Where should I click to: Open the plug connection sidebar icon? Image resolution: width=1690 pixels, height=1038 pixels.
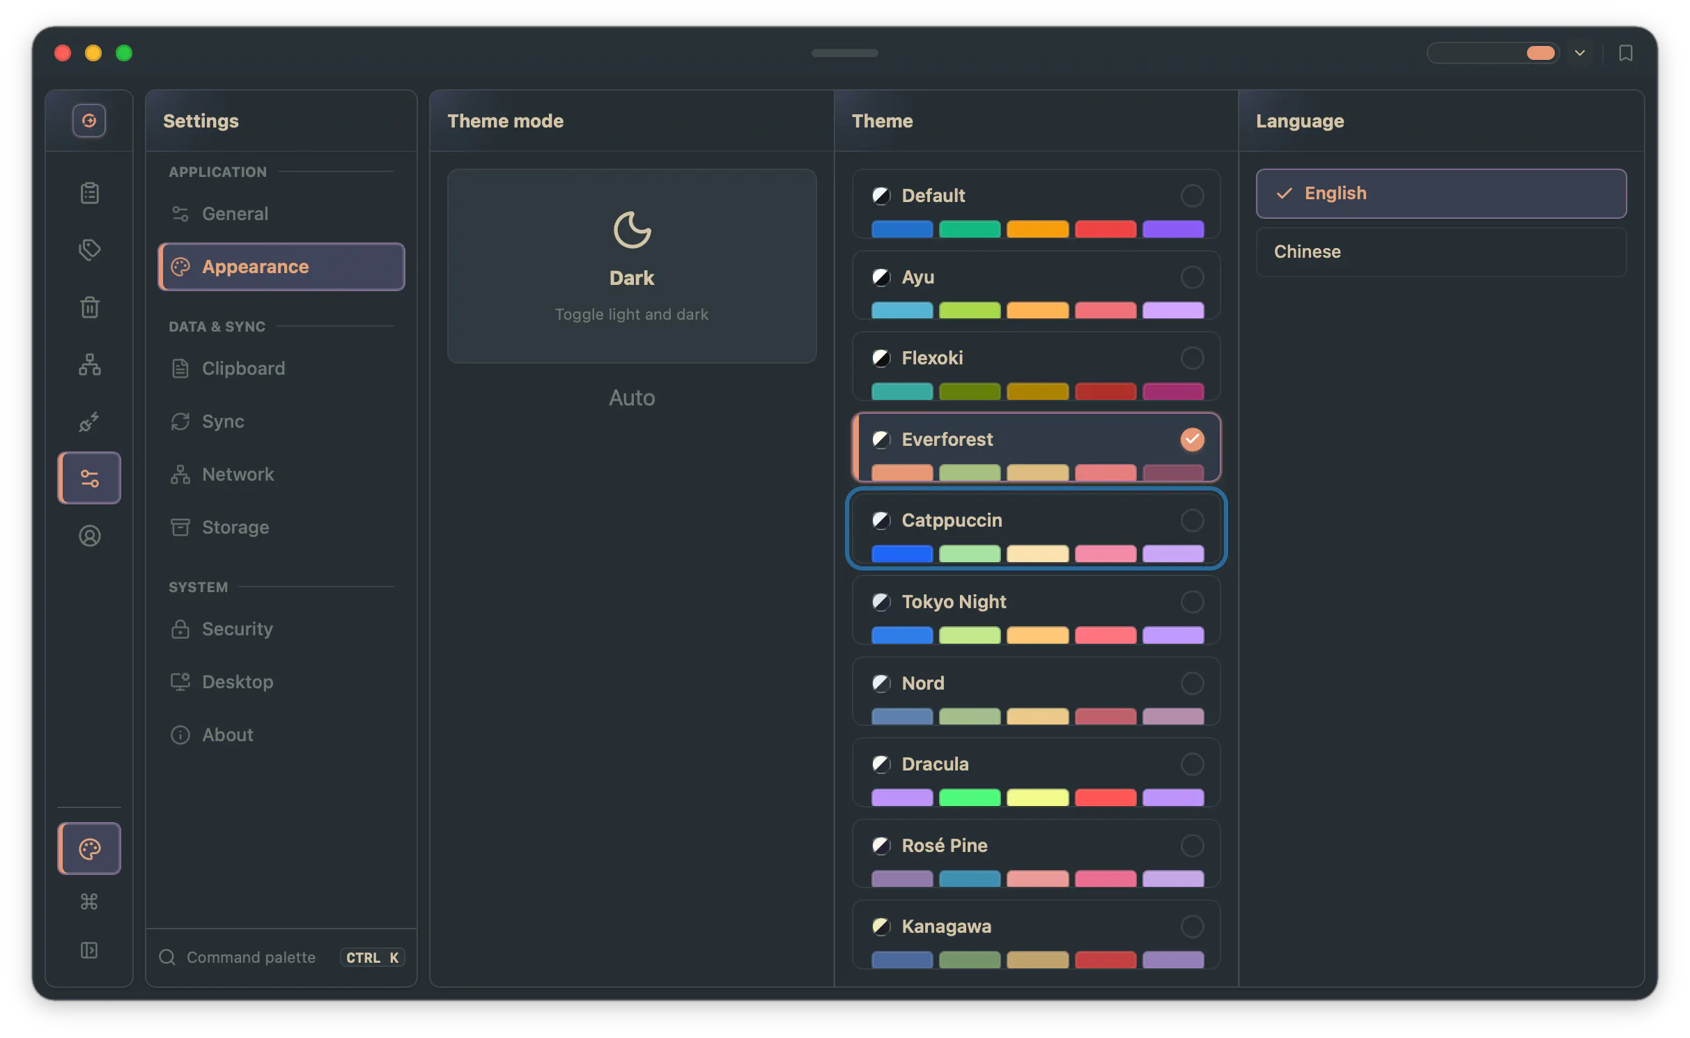pos(89,421)
